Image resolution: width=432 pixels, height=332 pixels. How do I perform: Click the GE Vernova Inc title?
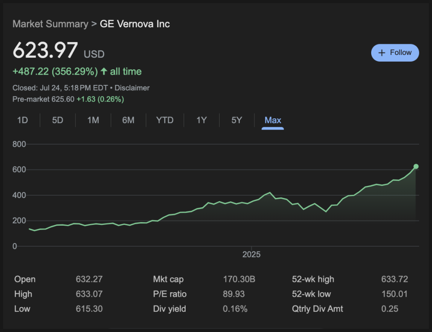pos(135,24)
